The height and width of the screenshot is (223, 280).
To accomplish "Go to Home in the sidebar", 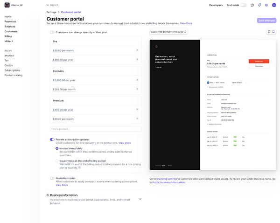I will pyautogui.click(x=8, y=17).
